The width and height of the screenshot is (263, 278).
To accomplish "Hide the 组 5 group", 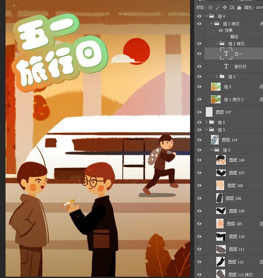I will pyautogui.click(x=199, y=122).
